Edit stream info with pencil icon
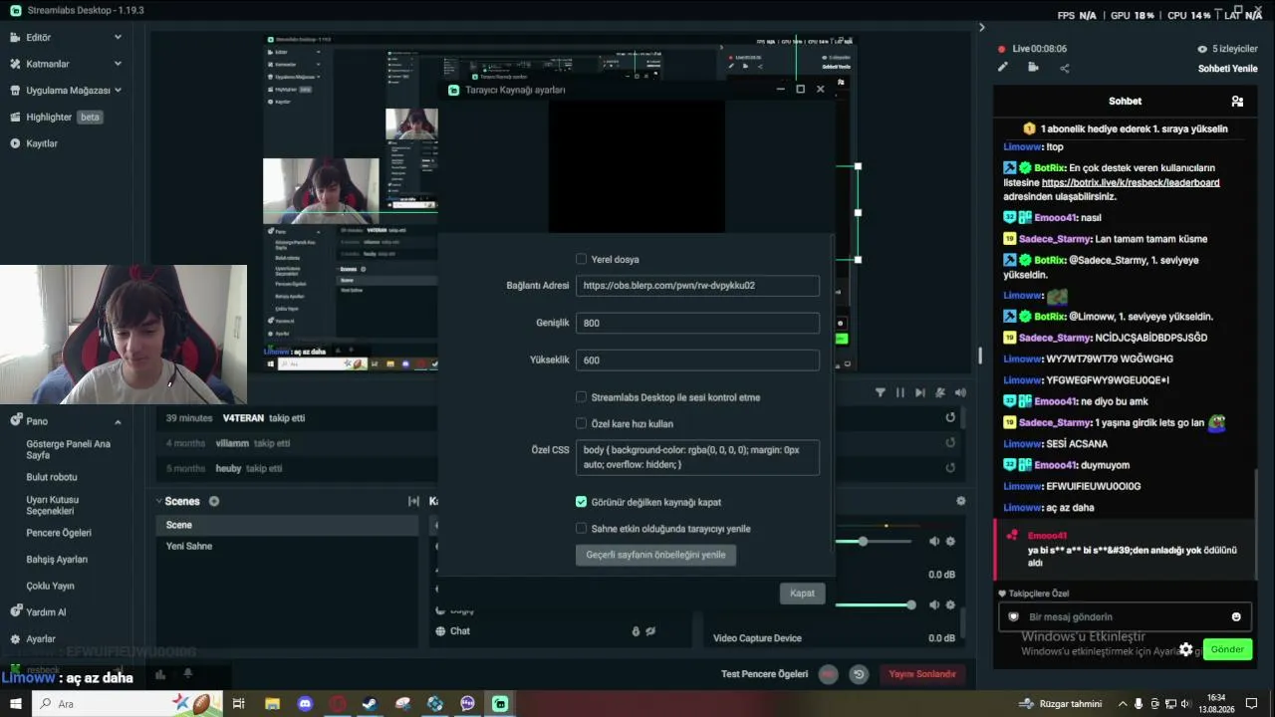Screen dimensions: 1275x717 (1003, 68)
